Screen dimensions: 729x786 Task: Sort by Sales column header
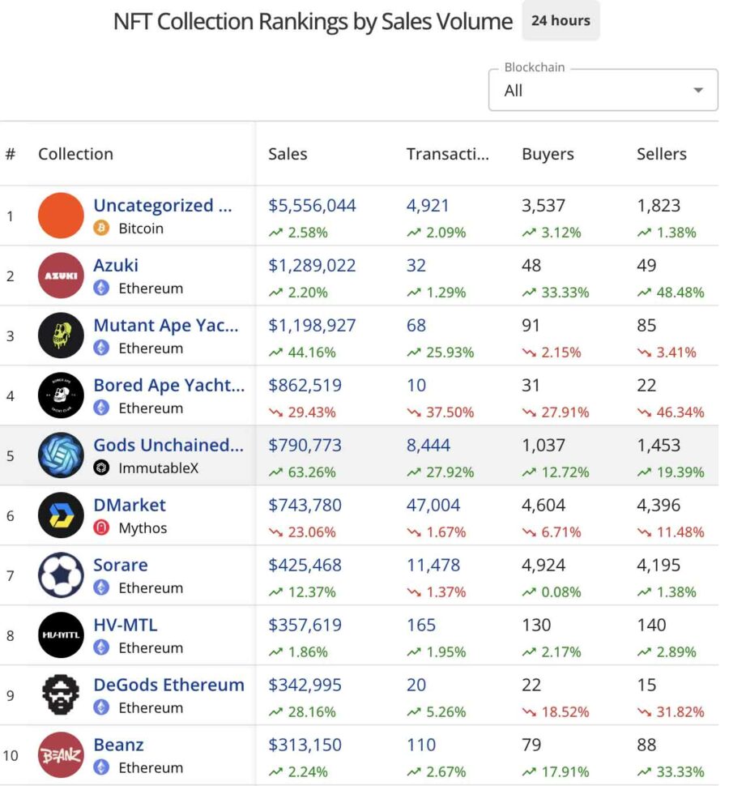[288, 154]
